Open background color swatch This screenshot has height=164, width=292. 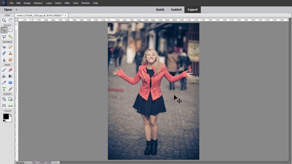coord(10,120)
